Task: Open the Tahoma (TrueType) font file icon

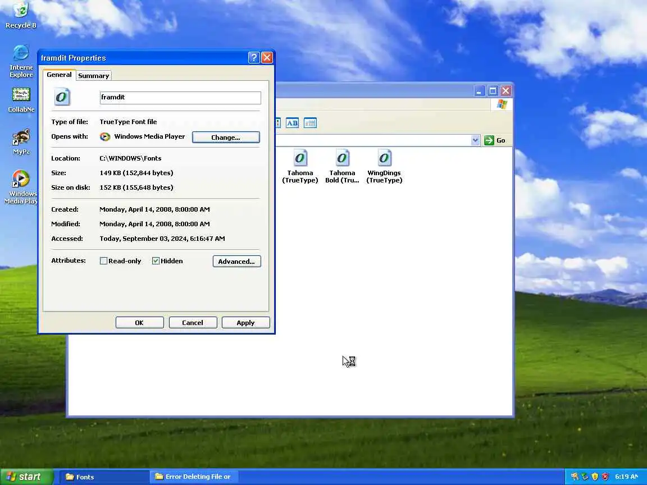Action: pyautogui.click(x=300, y=158)
